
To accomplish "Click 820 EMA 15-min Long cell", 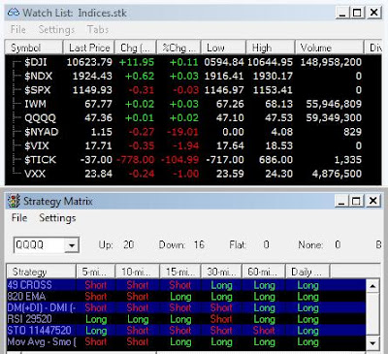I will click(180, 297).
